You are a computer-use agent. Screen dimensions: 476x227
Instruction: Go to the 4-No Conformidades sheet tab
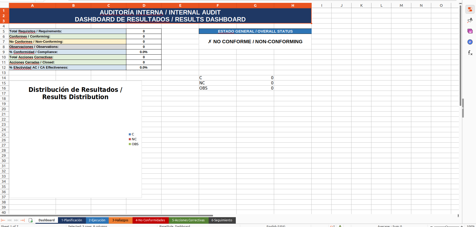pyautogui.click(x=150, y=220)
